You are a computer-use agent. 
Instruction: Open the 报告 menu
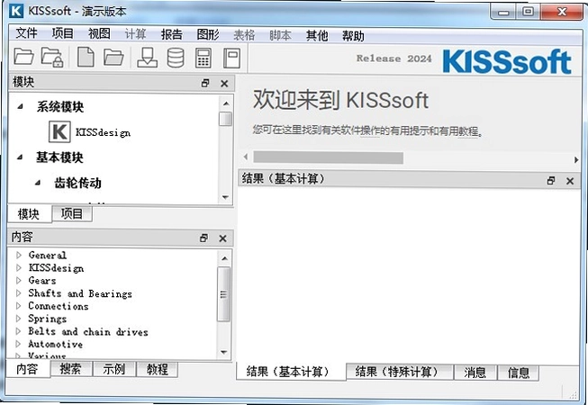pyautogui.click(x=171, y=34)
